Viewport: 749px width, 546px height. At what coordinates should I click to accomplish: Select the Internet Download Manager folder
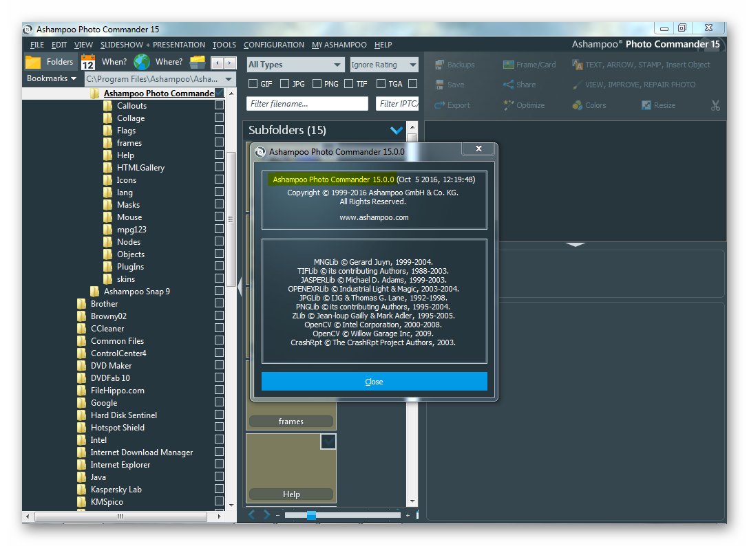coord(141,452)
